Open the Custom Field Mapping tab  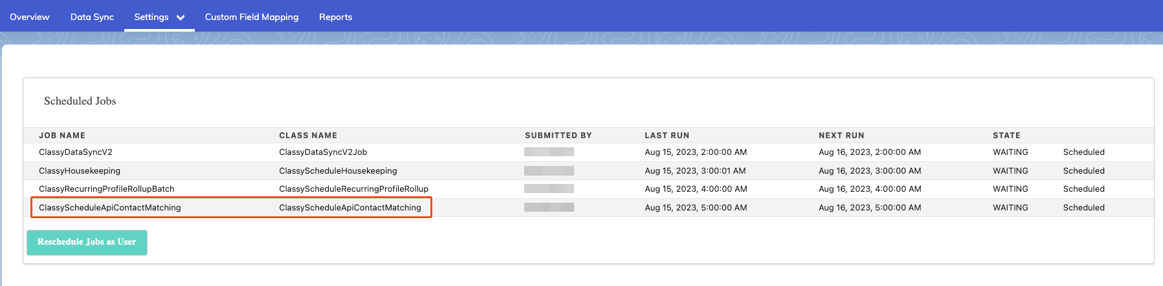tap(252, 17)
